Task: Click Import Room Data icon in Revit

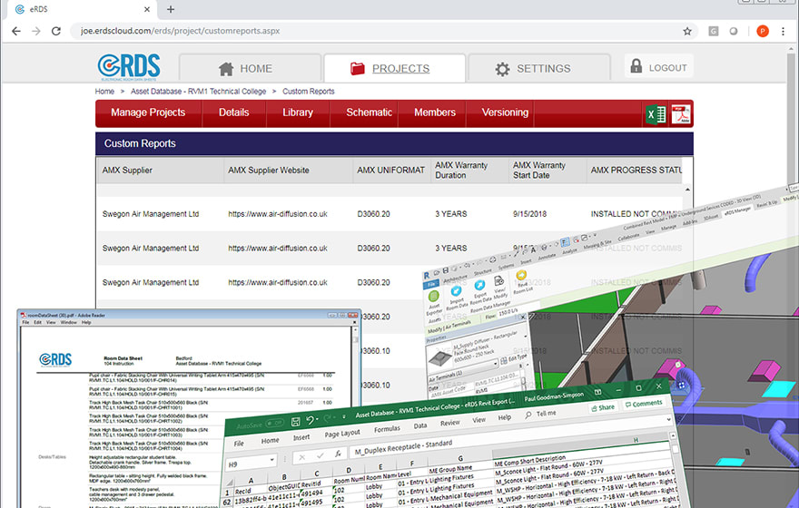Action: point(456,290)
